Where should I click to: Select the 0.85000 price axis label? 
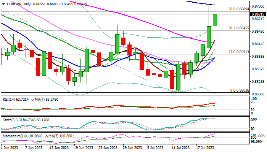tap(258, 94)
